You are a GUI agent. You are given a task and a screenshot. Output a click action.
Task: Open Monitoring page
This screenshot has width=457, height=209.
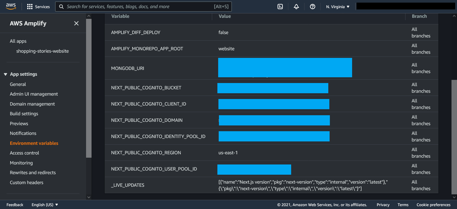(x=21, y=163)
